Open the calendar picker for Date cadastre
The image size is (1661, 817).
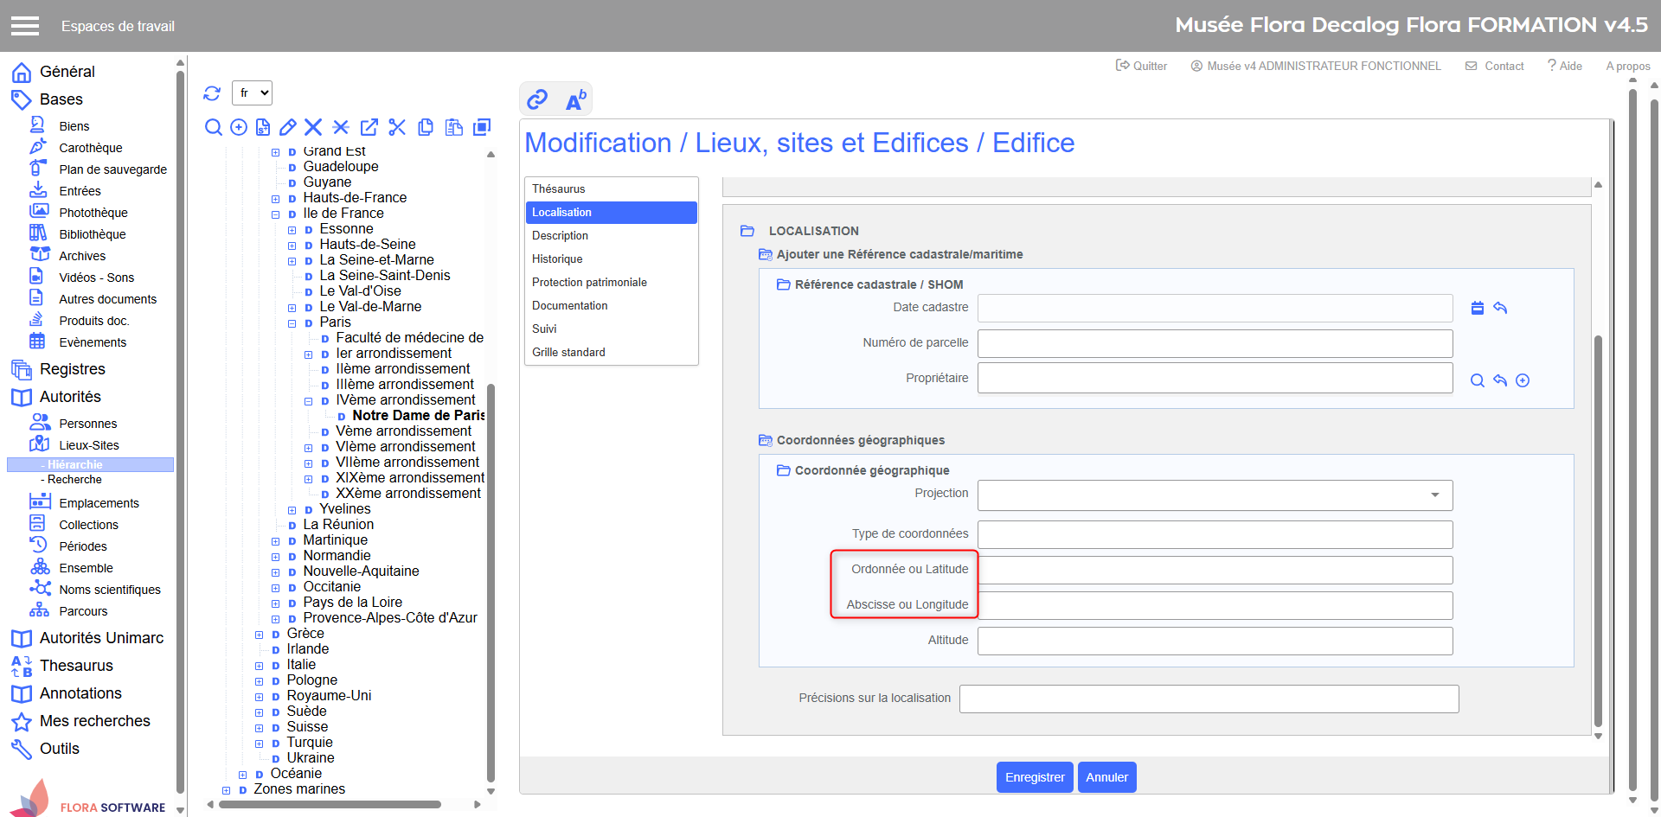pos(1478,308)
